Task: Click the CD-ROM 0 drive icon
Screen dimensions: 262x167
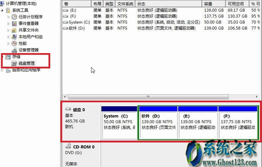Action: point(68,146)
